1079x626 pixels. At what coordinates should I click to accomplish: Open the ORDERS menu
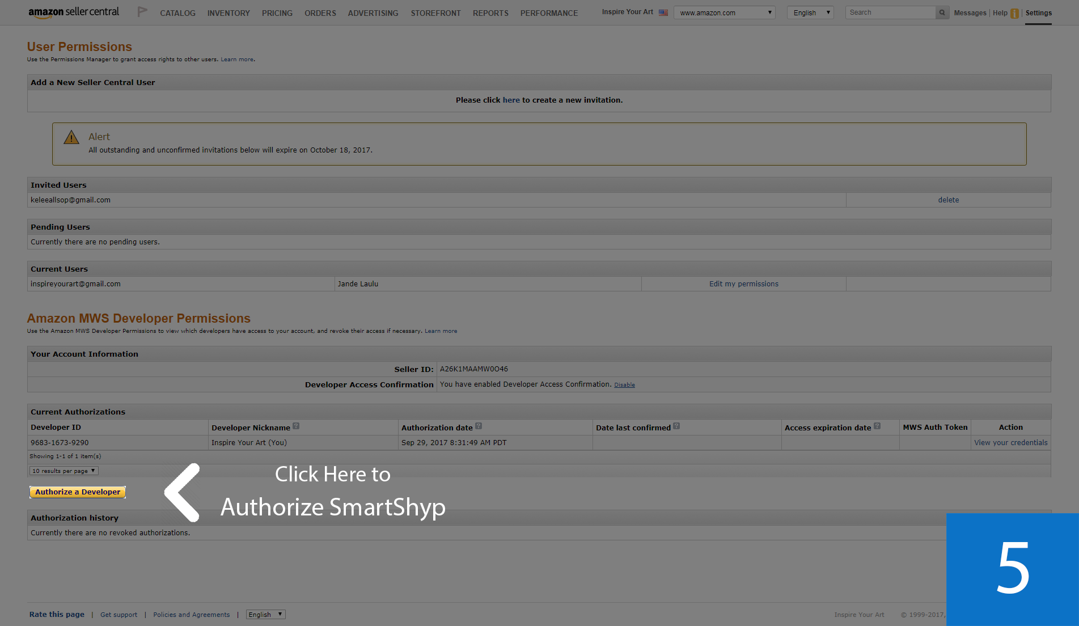(x=320, y=13)
